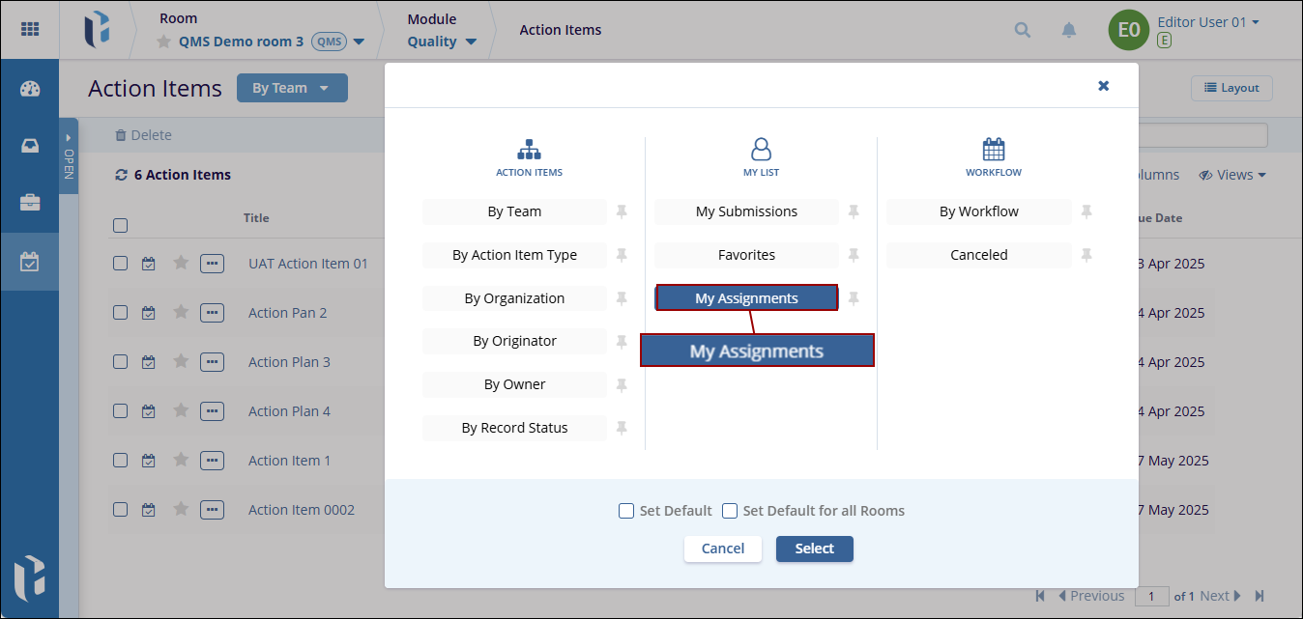Select the By Action Item Type view
The image size is (1303, 619).
pos(514,255)
